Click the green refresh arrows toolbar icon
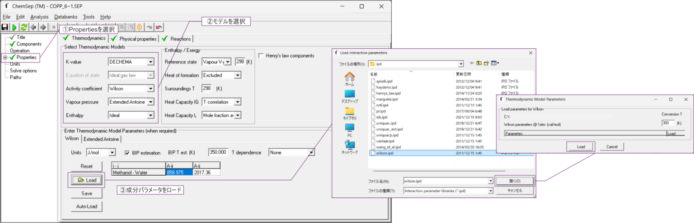Screen dimensions: 694x223 (24, 27)
